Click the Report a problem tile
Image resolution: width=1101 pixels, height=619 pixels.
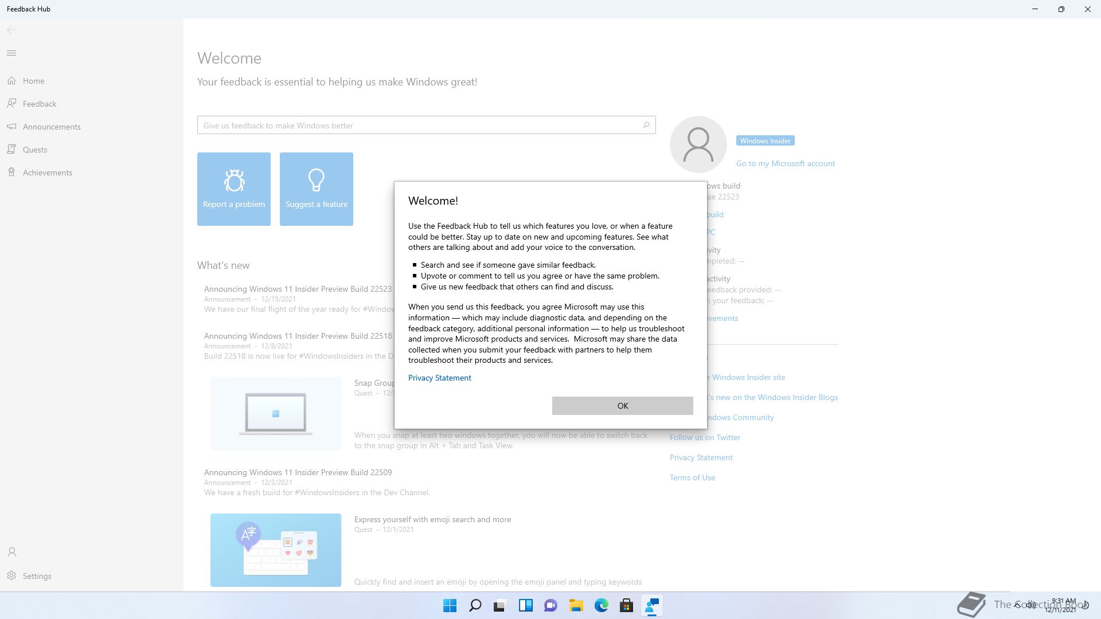234,189
